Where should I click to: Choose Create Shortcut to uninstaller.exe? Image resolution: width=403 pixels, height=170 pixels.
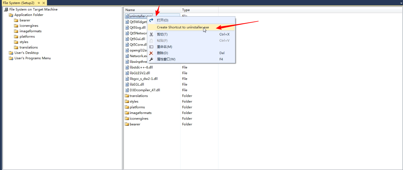[x=191, y=27]
